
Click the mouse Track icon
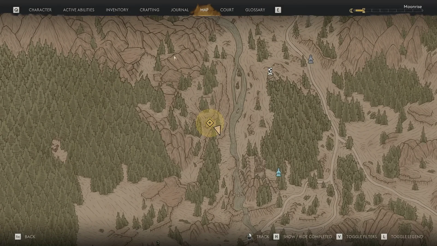coord(249,237)
